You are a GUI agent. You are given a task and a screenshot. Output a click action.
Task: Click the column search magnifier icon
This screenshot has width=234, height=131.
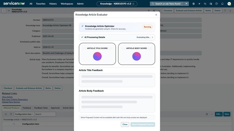coord(14,124)
